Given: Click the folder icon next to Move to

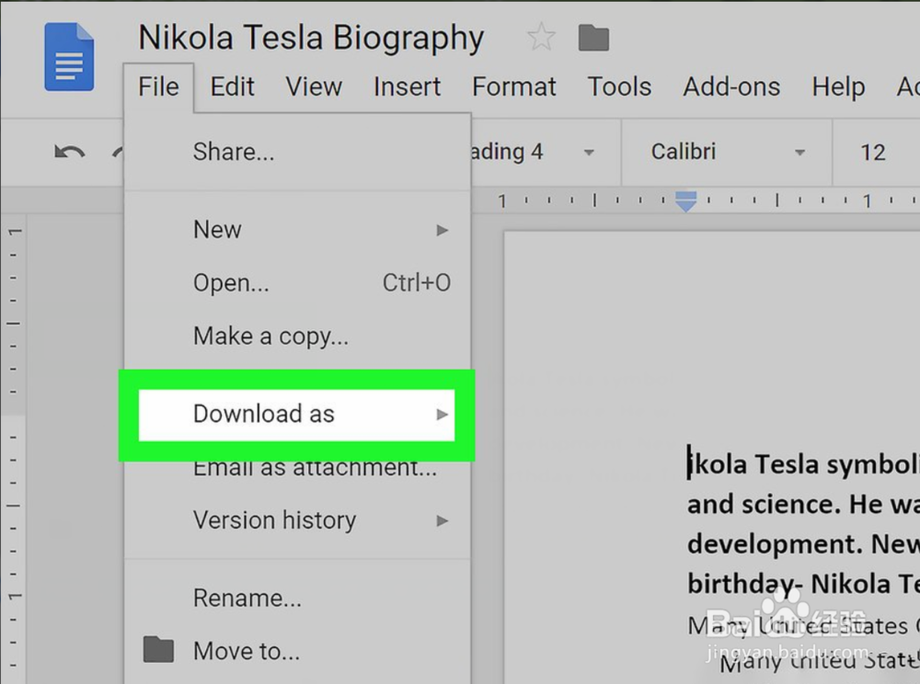Looking at the screenshot, I should tap(158, 649).
